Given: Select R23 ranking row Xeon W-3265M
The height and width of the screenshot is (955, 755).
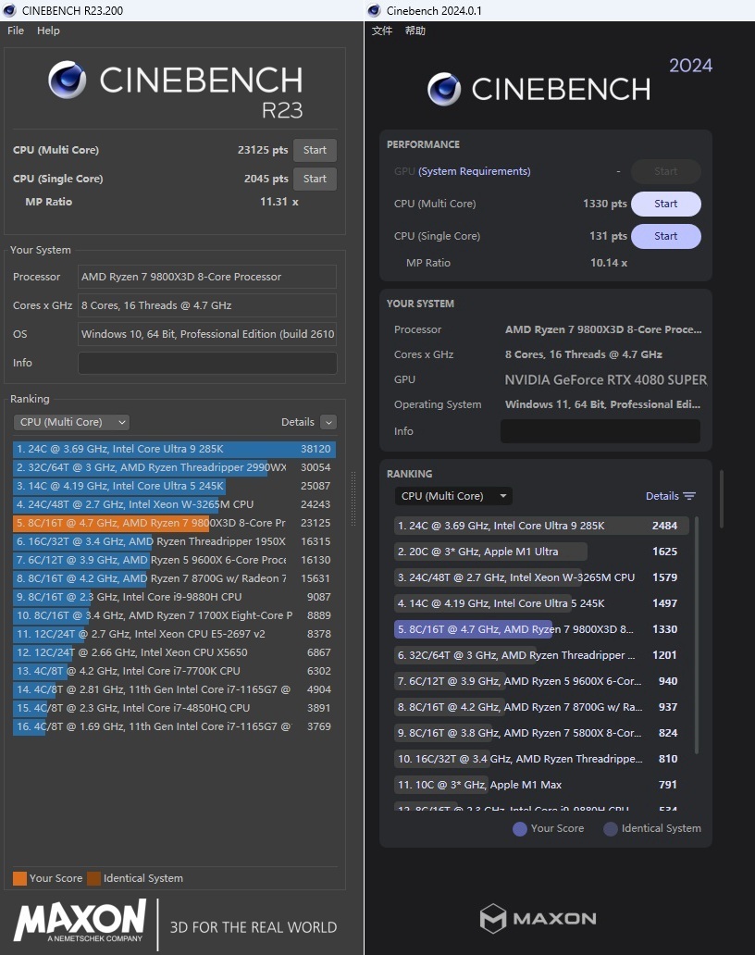Looking at the screenshot, I should pyautogui.click(x=174, y=504).
